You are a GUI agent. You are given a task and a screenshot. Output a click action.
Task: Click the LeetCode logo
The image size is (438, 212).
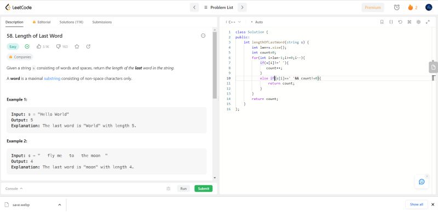point(19,8)
